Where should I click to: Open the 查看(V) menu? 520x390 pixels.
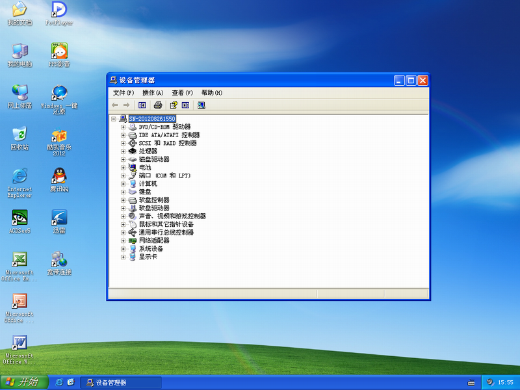(x=182, y=93)
